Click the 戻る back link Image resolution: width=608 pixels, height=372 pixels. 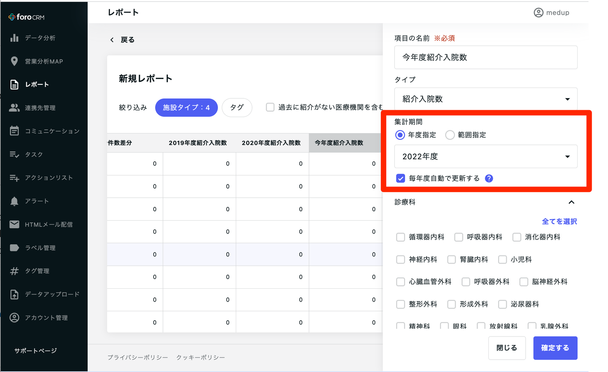point(127,40)
